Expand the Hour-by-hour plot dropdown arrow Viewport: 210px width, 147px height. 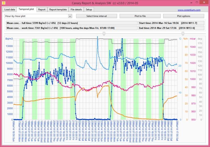[70, 16]
